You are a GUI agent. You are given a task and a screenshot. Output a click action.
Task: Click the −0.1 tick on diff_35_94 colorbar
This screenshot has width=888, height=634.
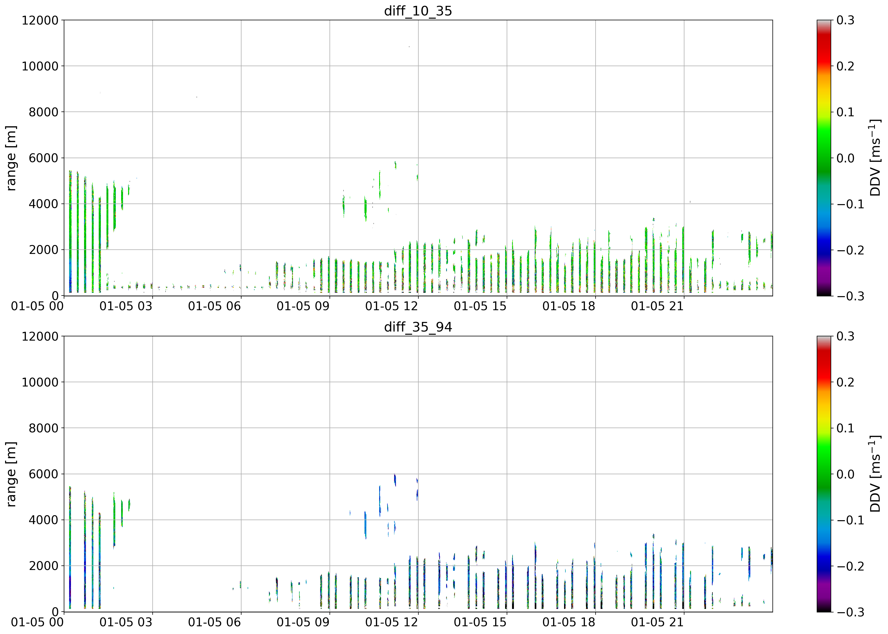(850, 520)
